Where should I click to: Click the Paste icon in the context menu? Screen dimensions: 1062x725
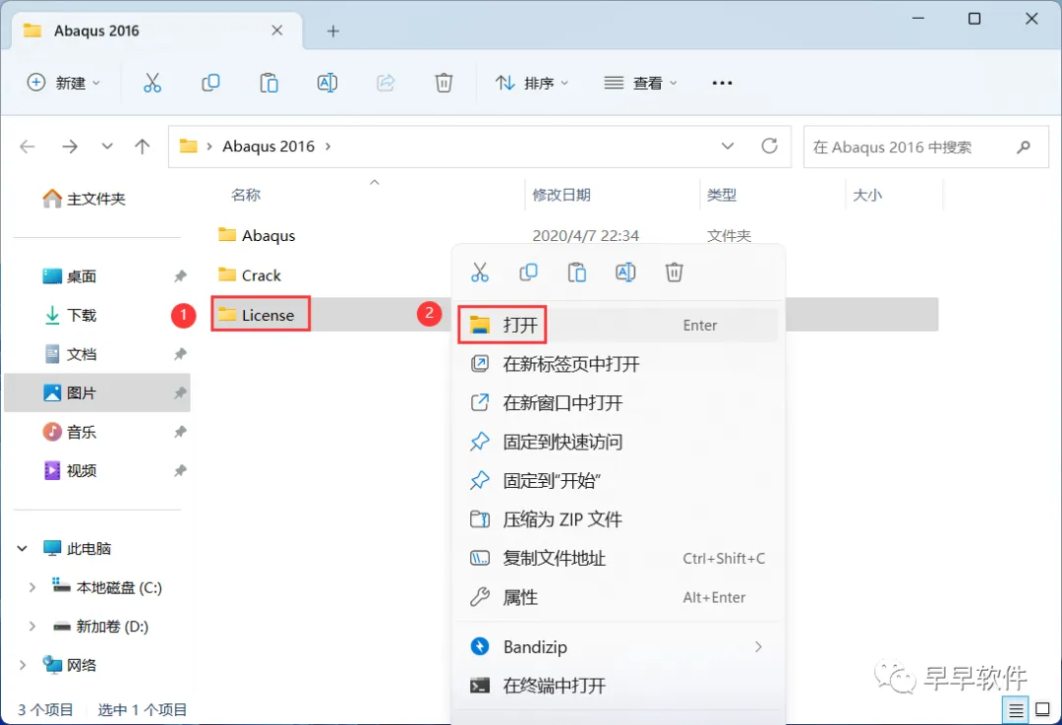click(x=577, y=272)
